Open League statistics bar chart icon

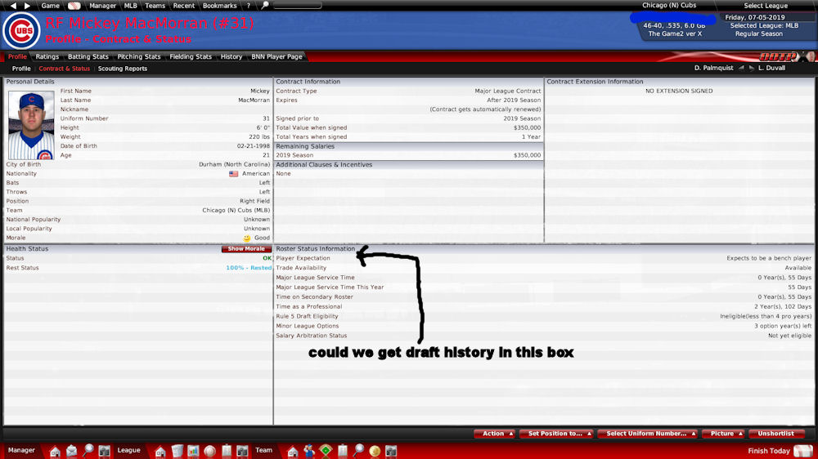(x=194, y=451)
